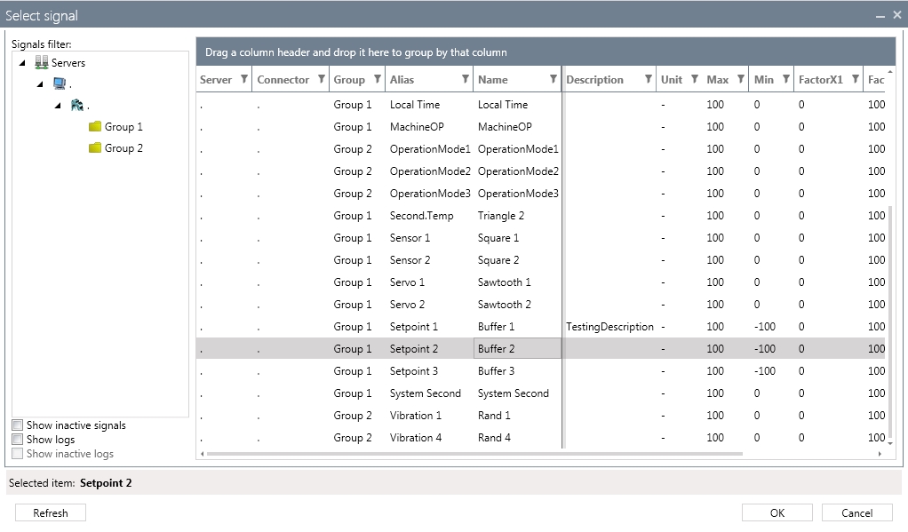Click the horizontal scrollbar of the grid
Screen dimensions: 908x532
[471, 454]
